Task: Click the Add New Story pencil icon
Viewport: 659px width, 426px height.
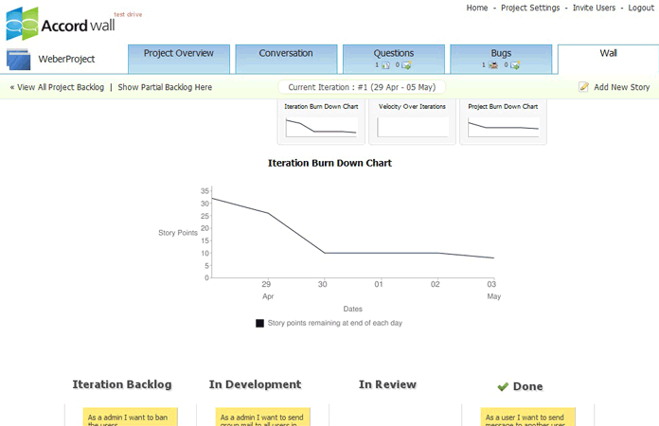Action: pos(584,87)
